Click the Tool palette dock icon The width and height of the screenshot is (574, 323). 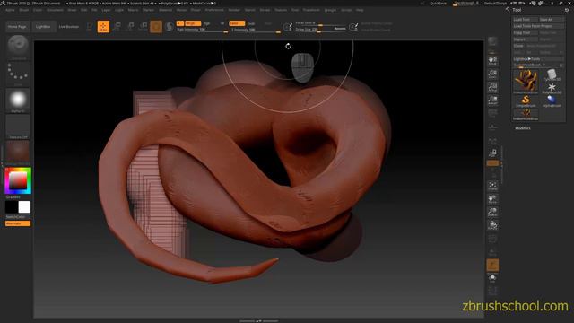(566, 10)
